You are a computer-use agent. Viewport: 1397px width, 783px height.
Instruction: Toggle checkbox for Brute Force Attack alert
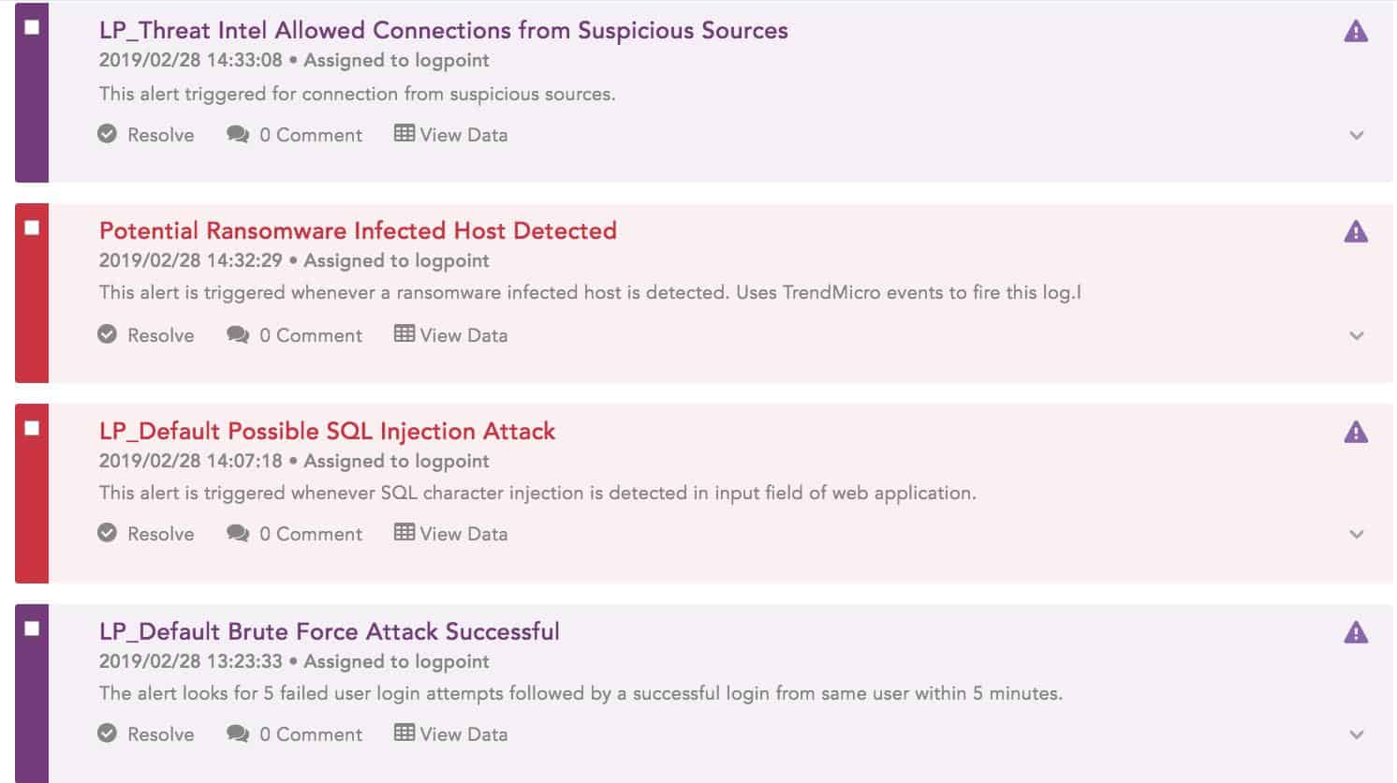32,628
